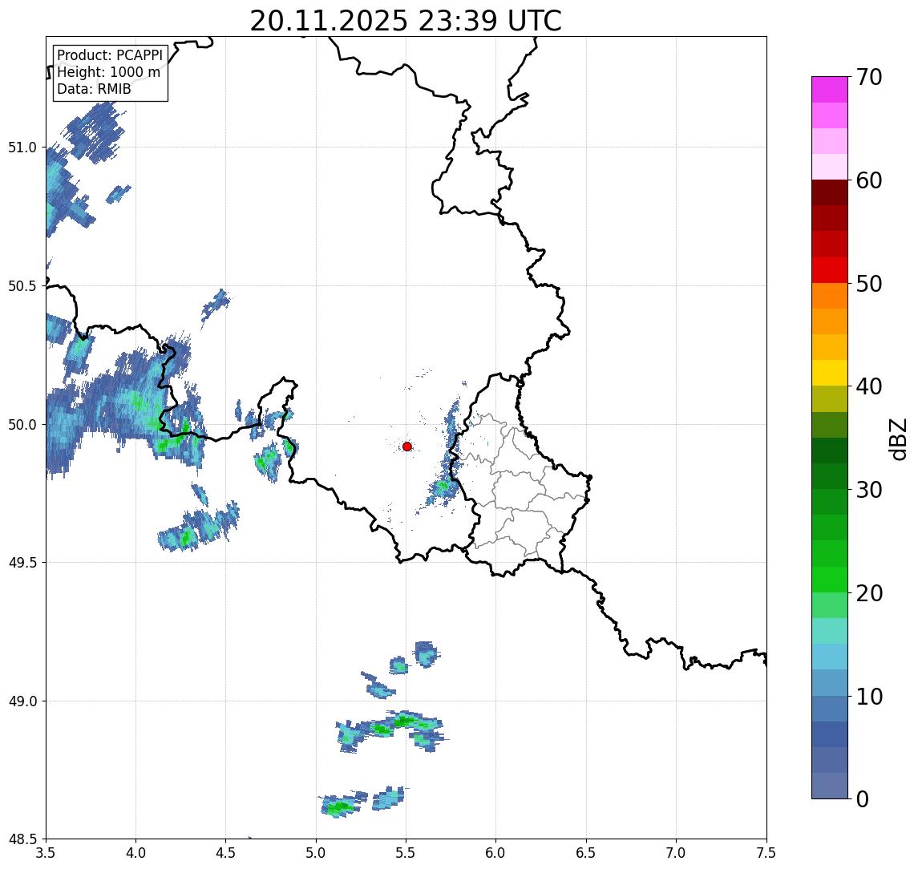Click the dBZ colorbar axis label
The image size is (918, 869).
[897, 439]
